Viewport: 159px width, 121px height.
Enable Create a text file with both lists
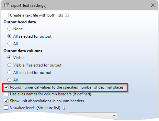[x=6, y=15]
